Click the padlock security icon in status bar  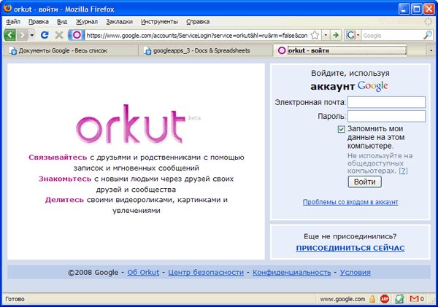point(372,299)
